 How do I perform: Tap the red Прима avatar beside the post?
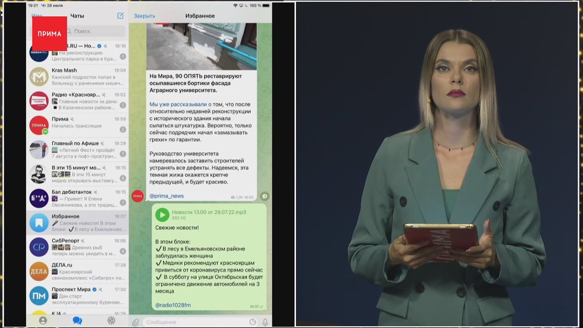[138, 196]
